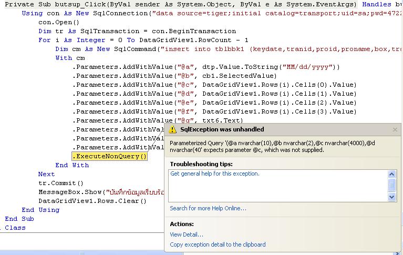
Task: Click 'DataGridView1.Rows.Clear()' line
Action: (92, 201)
